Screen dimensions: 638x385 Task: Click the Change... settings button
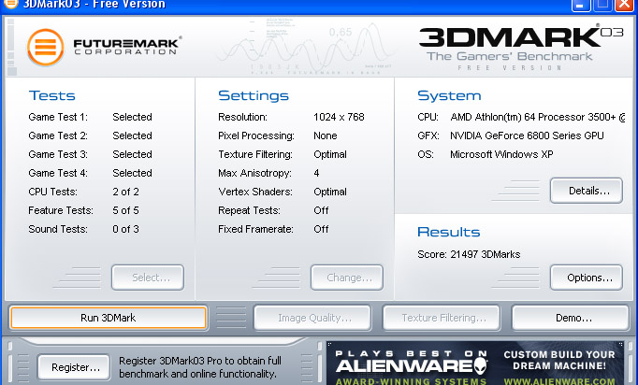tap(347, 278)
